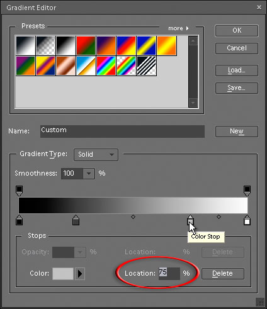Viewport: 267px width, 309px height.
Task: Click the Cancel button
Action: coord(237,48)
